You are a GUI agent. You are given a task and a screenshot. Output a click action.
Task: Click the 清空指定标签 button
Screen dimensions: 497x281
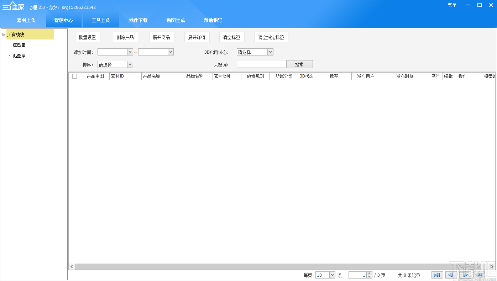click(x=271, y=37)
